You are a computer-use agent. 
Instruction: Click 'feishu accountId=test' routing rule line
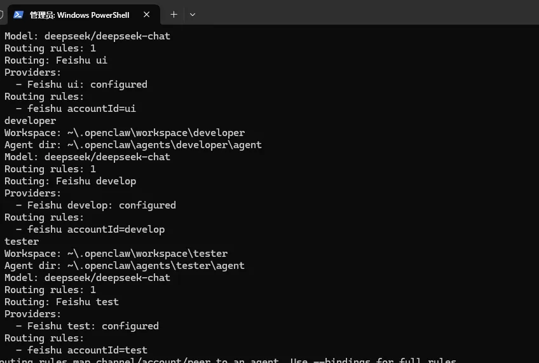(x=87, y=350)
